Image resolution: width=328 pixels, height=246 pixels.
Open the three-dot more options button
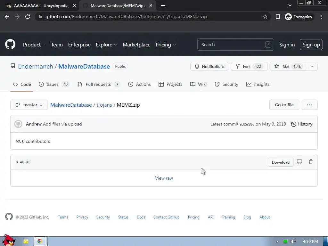(x=310, y=105)
